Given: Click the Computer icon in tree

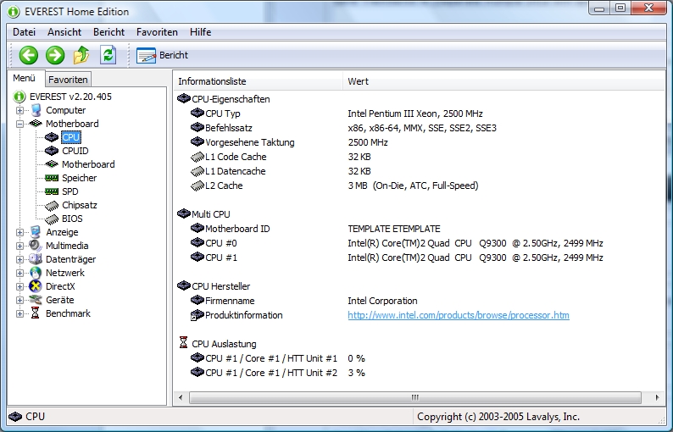Looking at the screenshot, I should tap(36, 110).
